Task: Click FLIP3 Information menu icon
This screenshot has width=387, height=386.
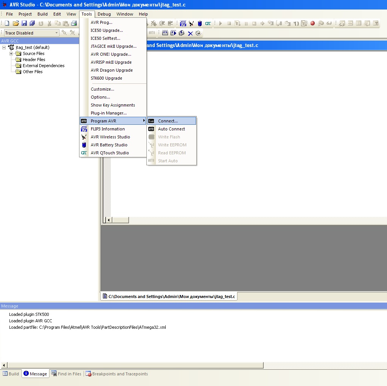Action: coord(84,129)
